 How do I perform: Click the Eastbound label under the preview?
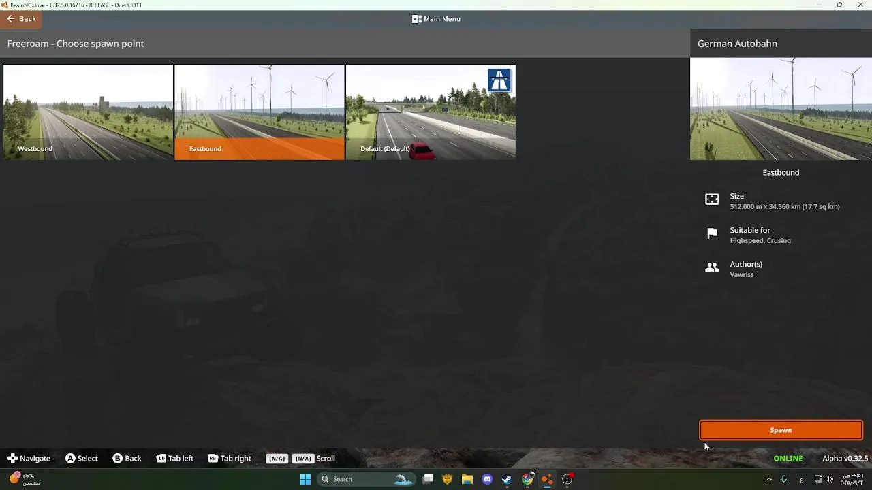click(x=781, y=173)
